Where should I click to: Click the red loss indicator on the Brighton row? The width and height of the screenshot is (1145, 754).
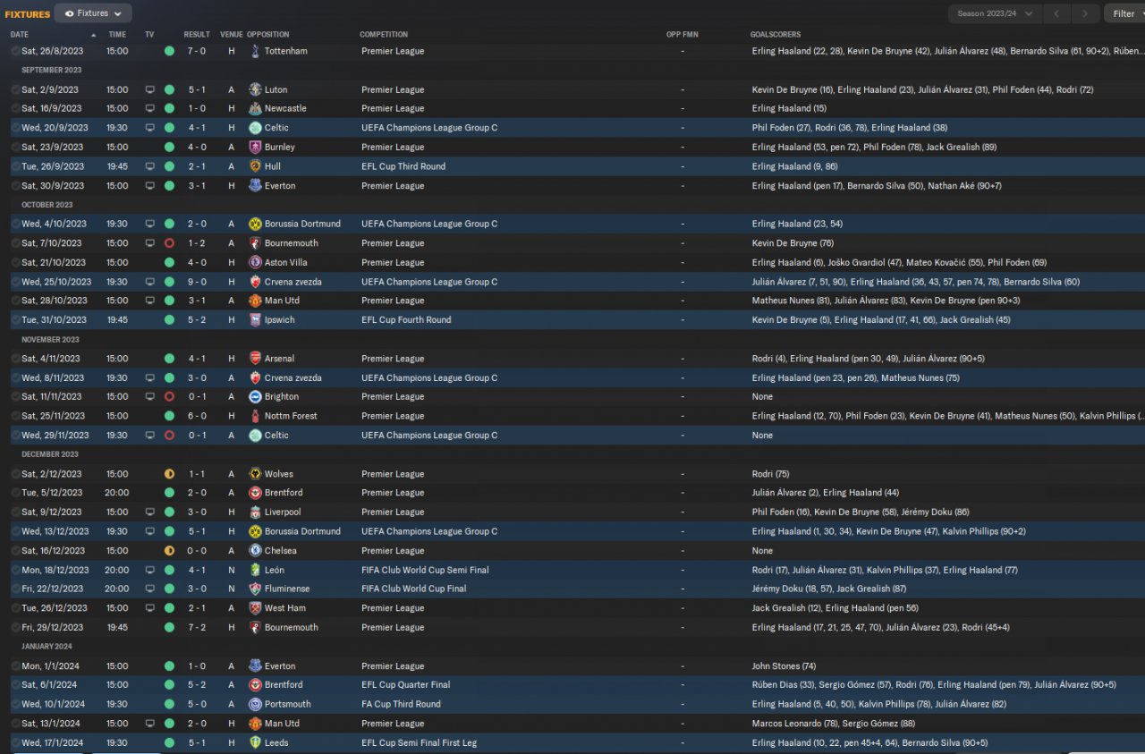[169, 396]
